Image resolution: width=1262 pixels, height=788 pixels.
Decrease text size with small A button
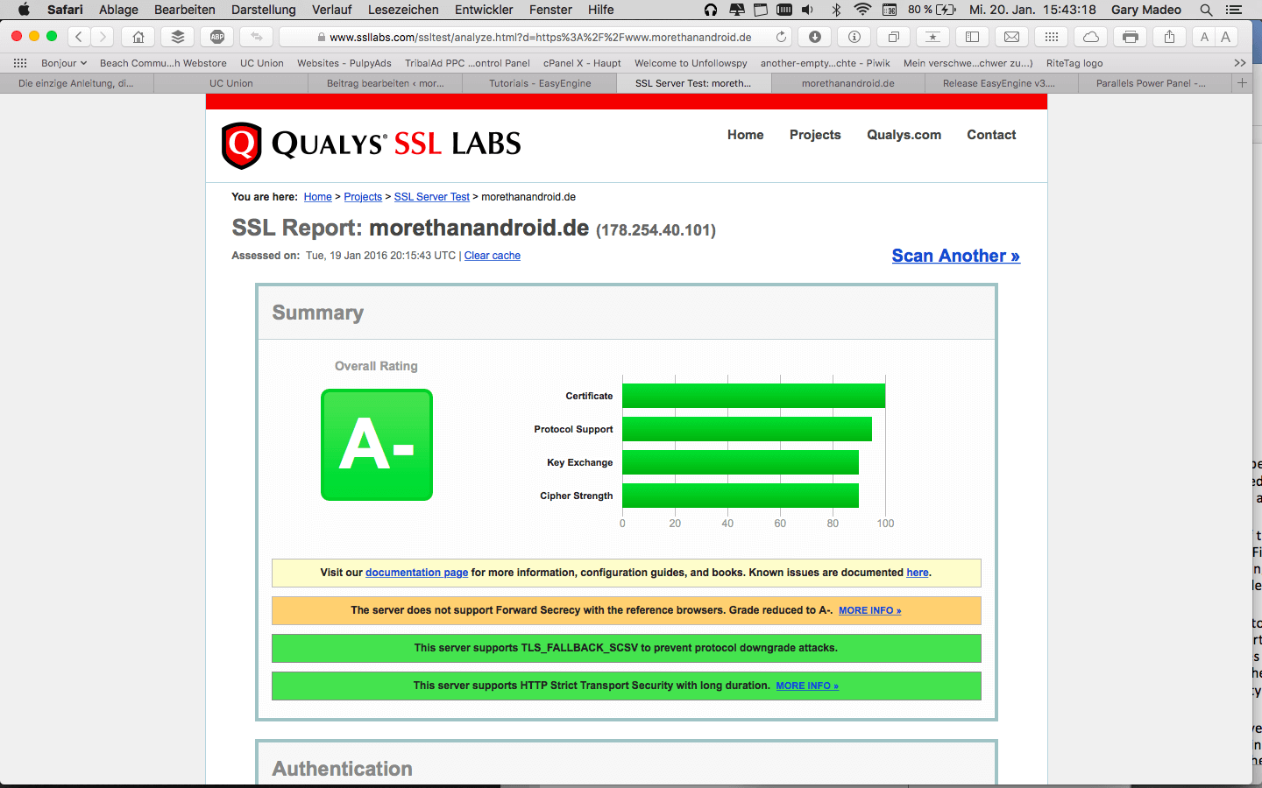[x=1204, y=37]
